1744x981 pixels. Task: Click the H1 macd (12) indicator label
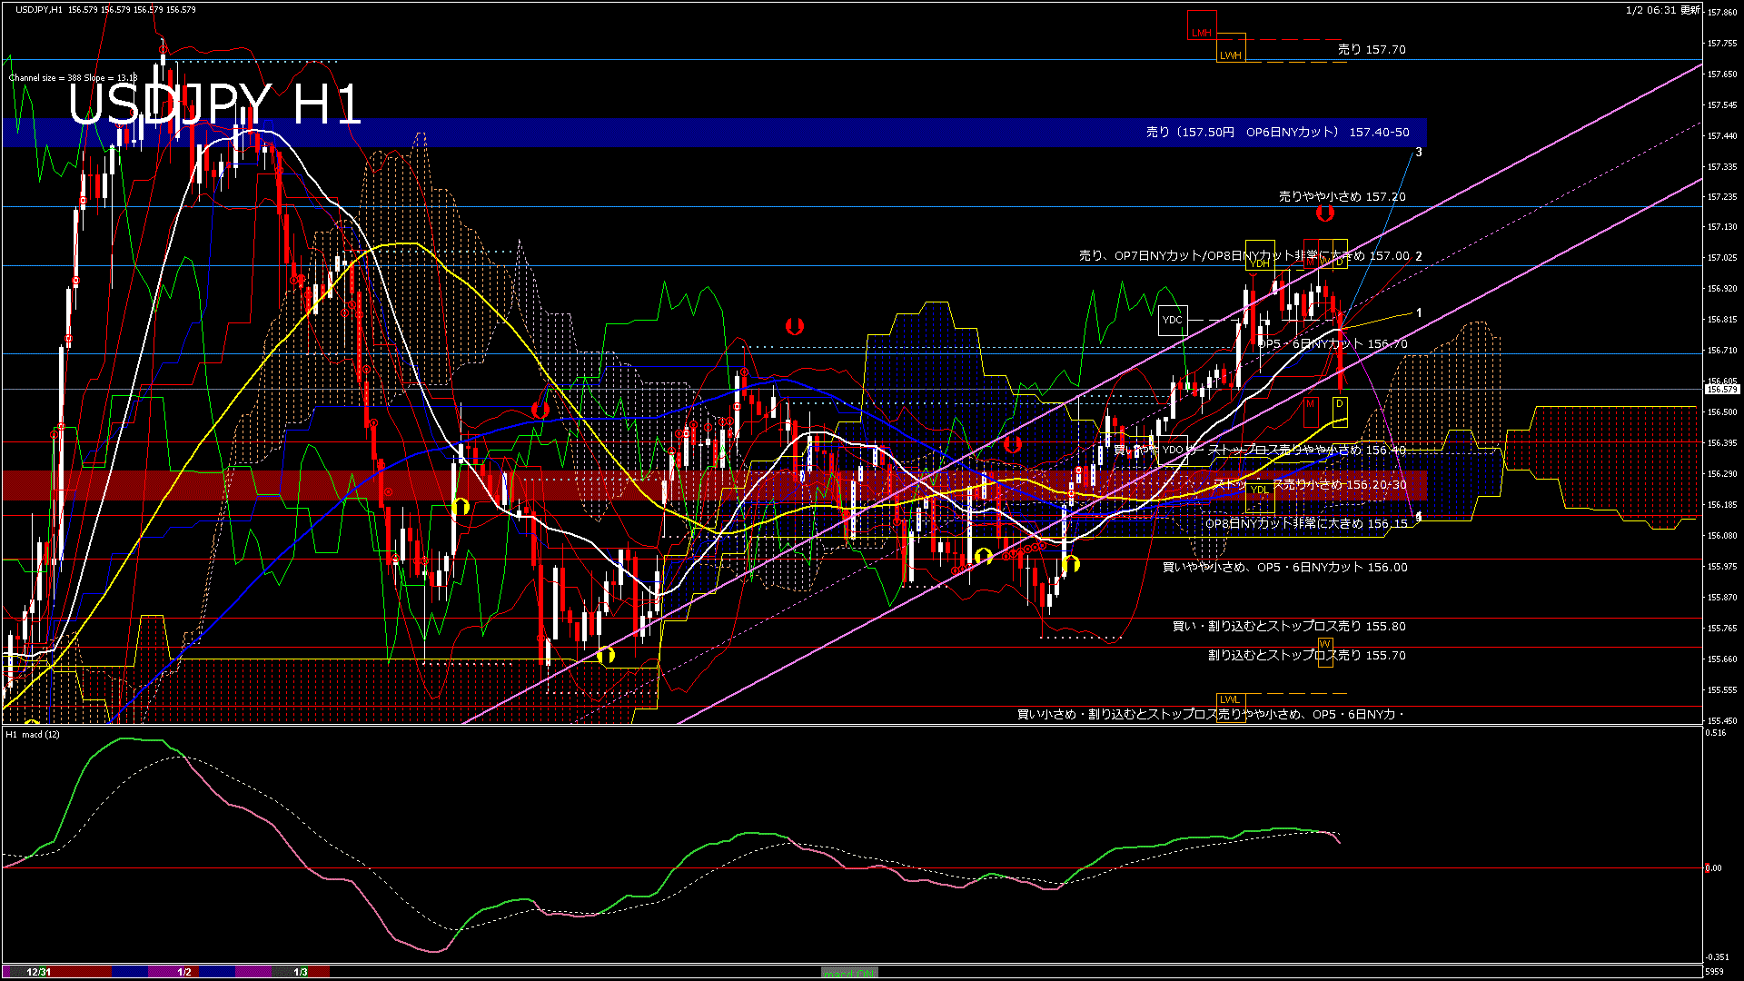[33, 734]
